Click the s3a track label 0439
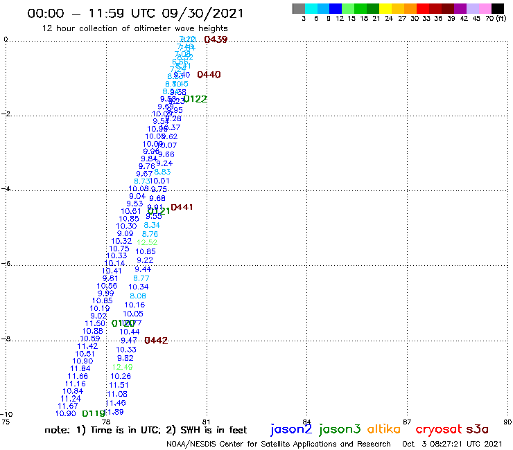The width and height of the screenshot is (513, 450). (216, 39)
